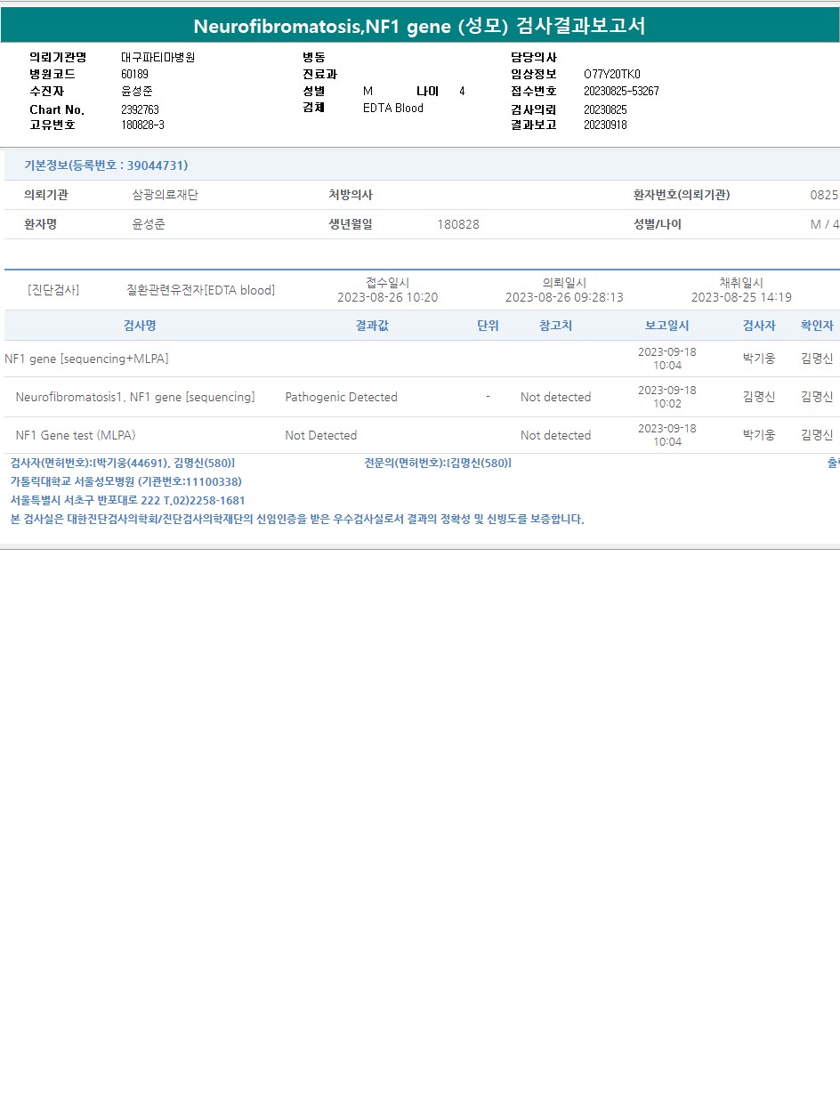Click clinical info value 'O77Y20TK0'
Screen dimensions: 840x1105
point(612,74)
